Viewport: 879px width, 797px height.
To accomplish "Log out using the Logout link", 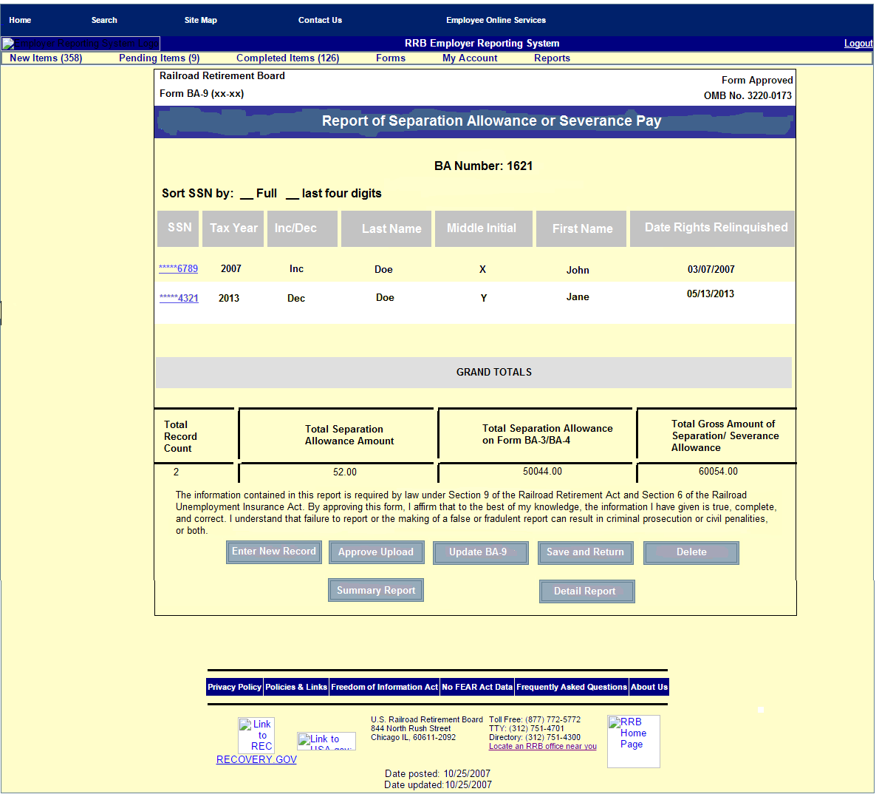I will tap(858, 44).
